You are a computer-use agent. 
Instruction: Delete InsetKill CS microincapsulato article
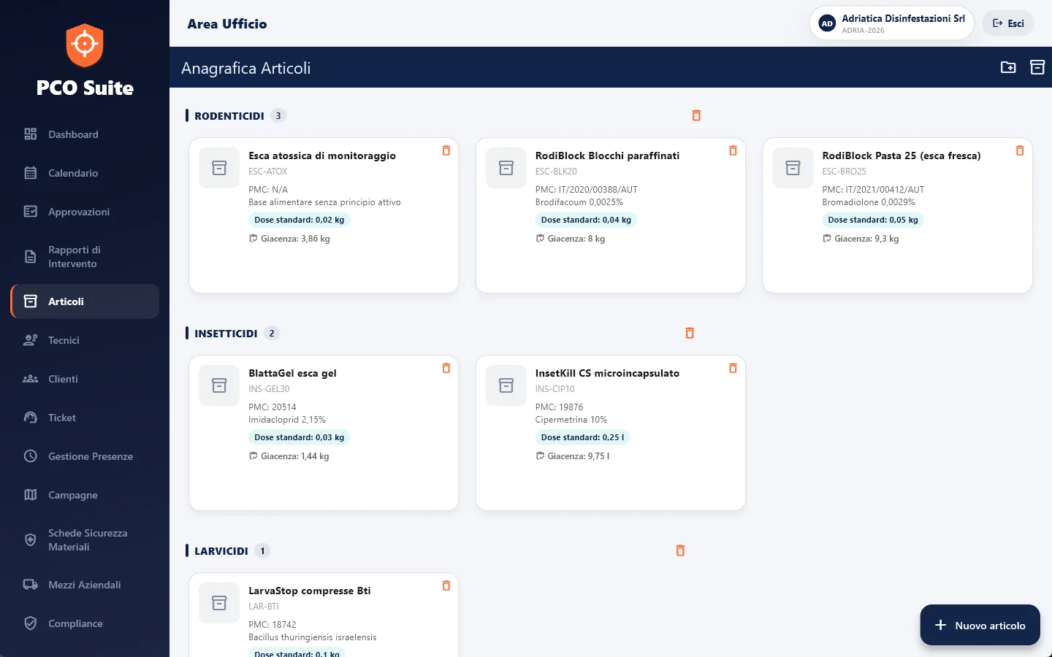[733, 368]
